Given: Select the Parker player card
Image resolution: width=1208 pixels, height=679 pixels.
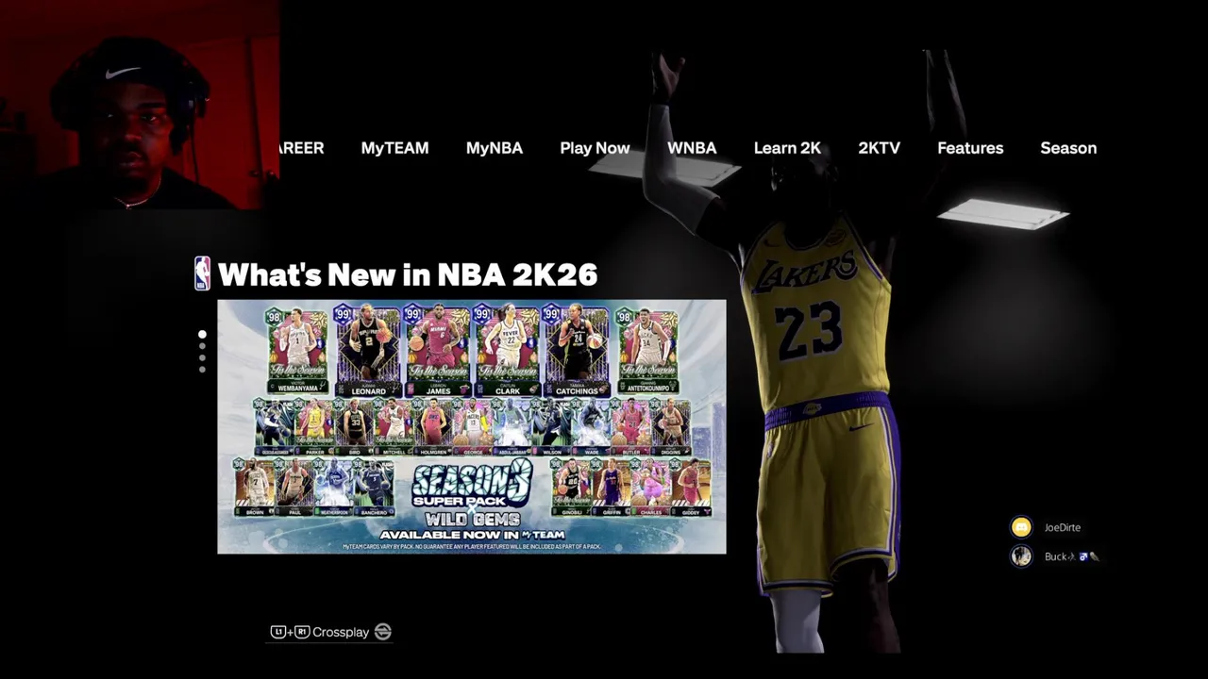Looking at the screenshot, I should [x=313, y=427].
